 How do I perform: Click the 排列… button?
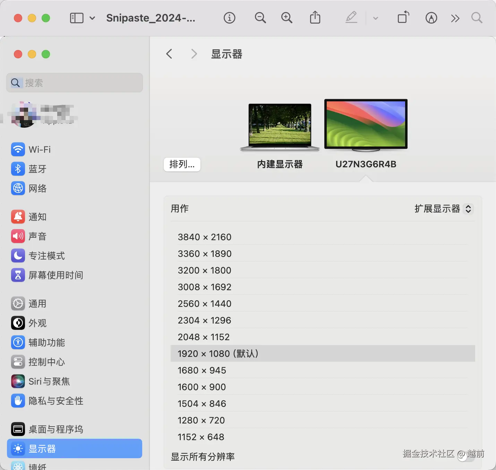point(182,165)
